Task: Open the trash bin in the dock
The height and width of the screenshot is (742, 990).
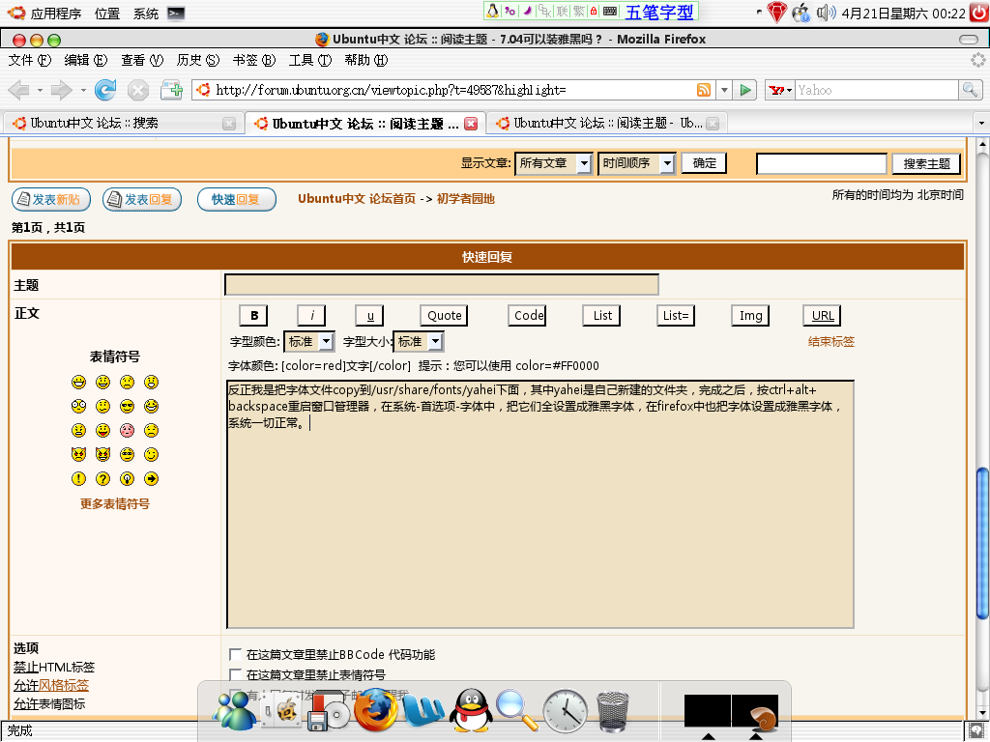Action: click(x=612, y=711)
